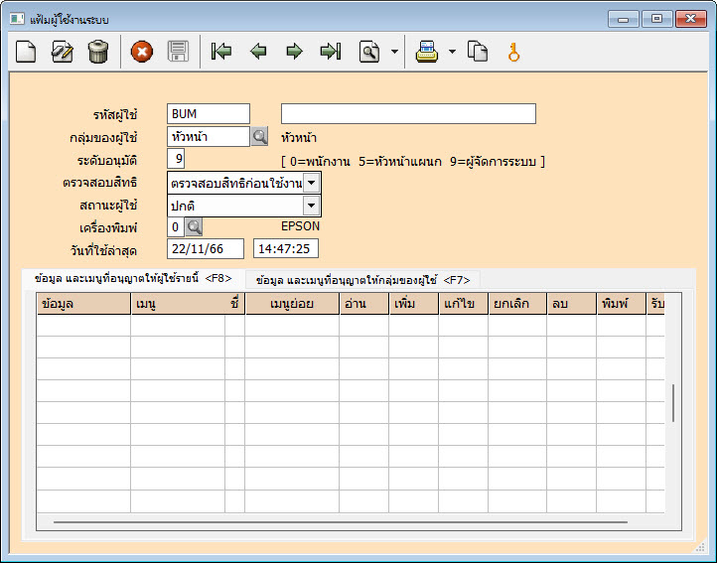Image resolution: width=717 pixels, height=563 pixels.
Task: Switch to the user permissions F8 tab
Action: click(133, 279)
